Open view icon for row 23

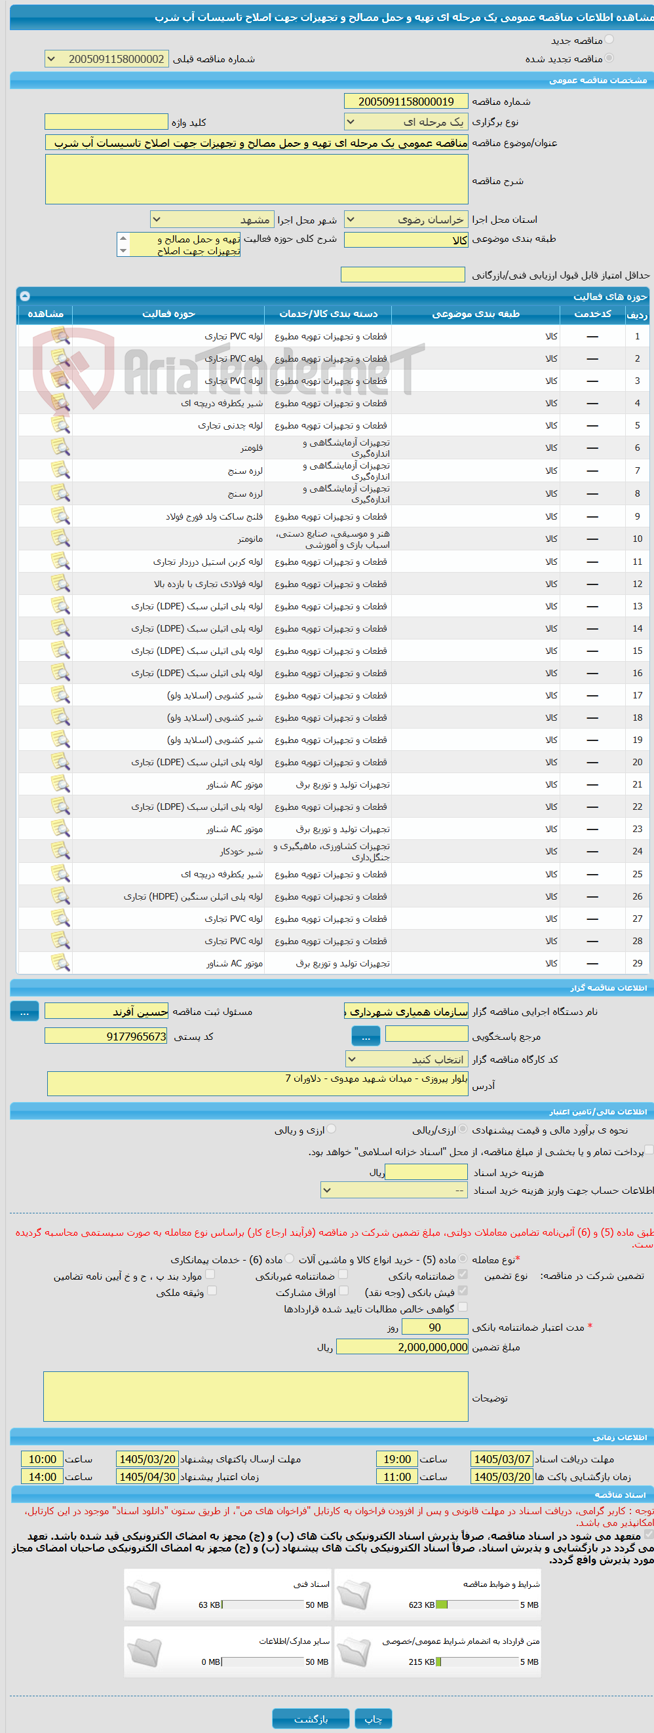60,828
